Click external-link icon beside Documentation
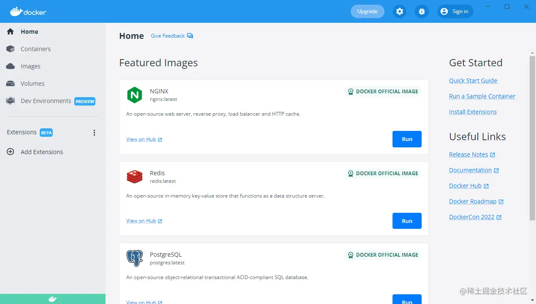Screen dimensions: 536x304 click(x=496, y=171)
